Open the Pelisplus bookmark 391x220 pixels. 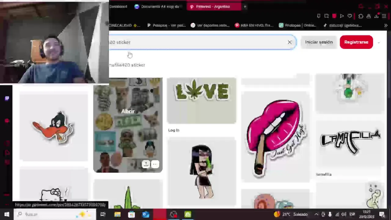coord(166,25)
